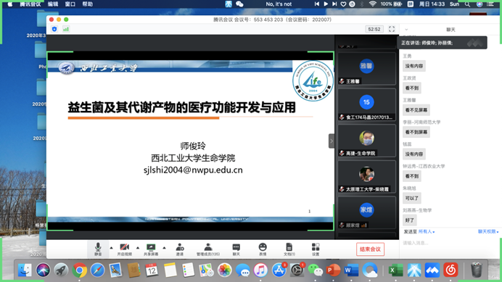Screen dimensions: 502x282
Task: Click the invite (邀请) participants icon
Action: (180, 249)
